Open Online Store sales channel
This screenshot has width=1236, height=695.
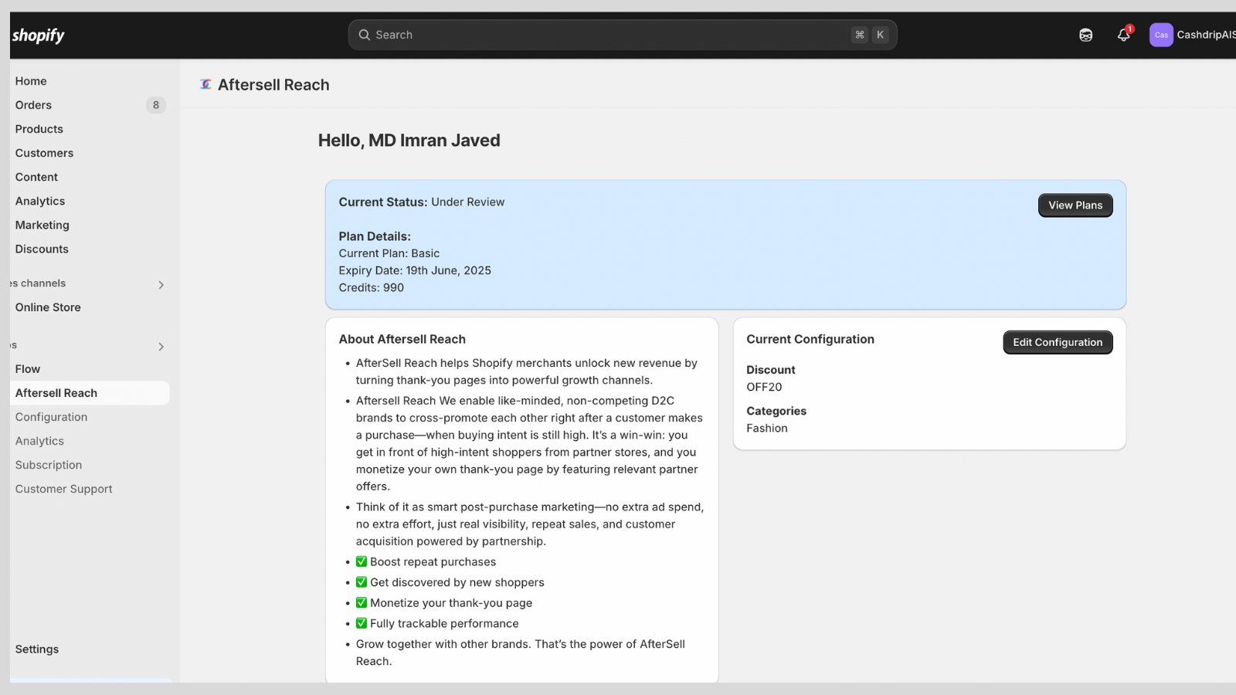tap(48, 307)
